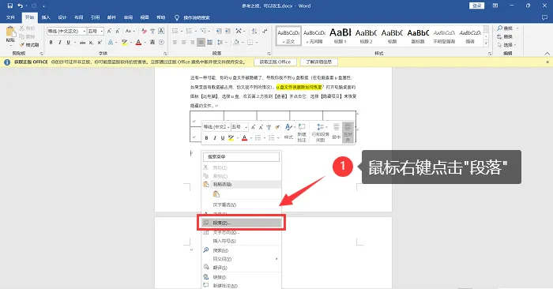Apply subscript using the X₂ icon

[91, 43]
